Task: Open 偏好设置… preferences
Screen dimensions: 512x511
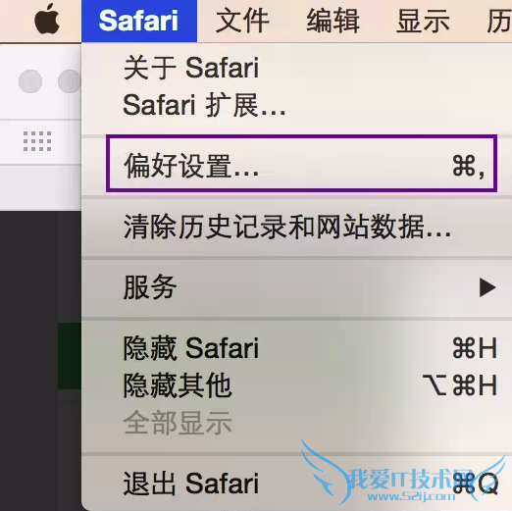Action: 301,163
